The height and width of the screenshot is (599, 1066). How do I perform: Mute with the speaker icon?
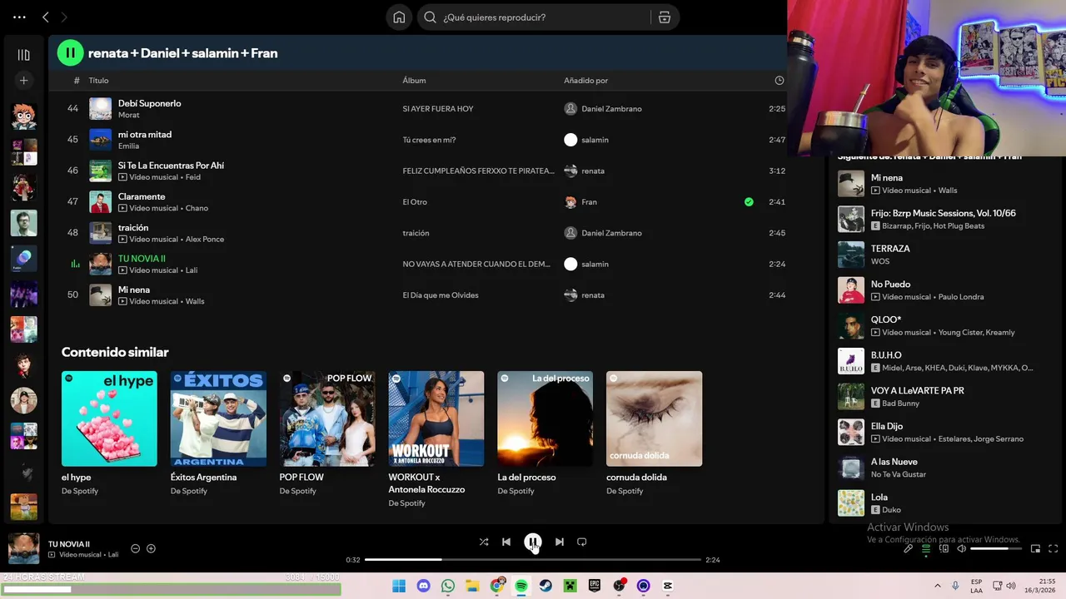961,549
